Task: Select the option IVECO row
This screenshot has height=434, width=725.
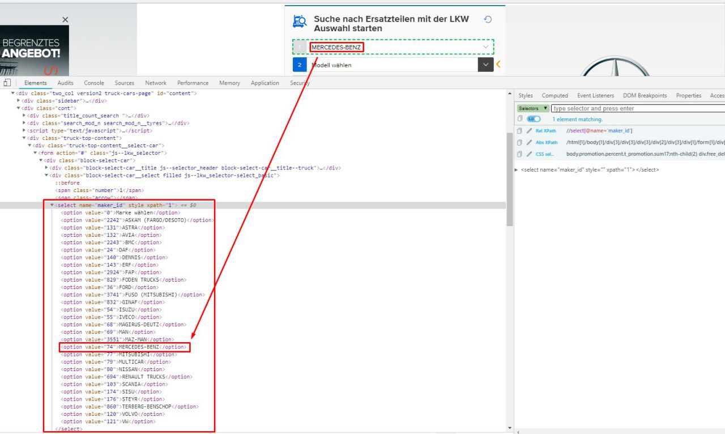Action: point(110,317)
